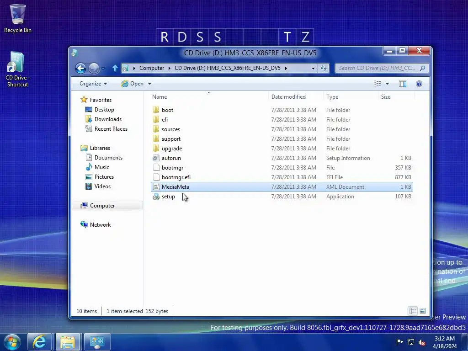The height and width of the screenshot is (351, 468).
Task: Select the bootmgr.efi file icon
Action: (156, 177)
